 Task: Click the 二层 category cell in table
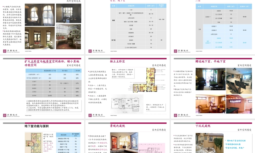199,29
